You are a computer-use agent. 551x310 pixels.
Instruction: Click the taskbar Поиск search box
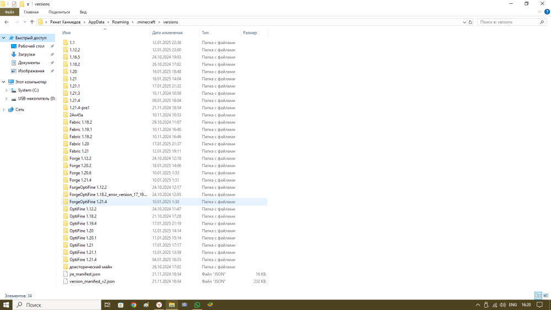[x=57, y=304]
